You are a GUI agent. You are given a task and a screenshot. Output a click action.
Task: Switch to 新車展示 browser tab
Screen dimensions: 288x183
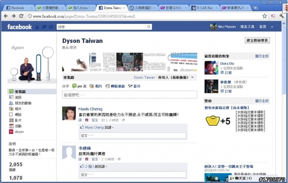[235, 8]
